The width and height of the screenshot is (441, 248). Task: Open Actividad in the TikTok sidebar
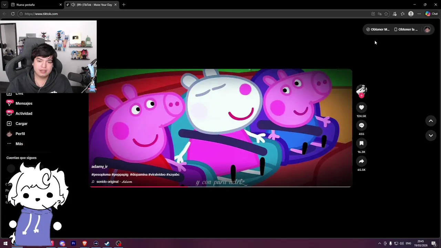tap(24, 113)
